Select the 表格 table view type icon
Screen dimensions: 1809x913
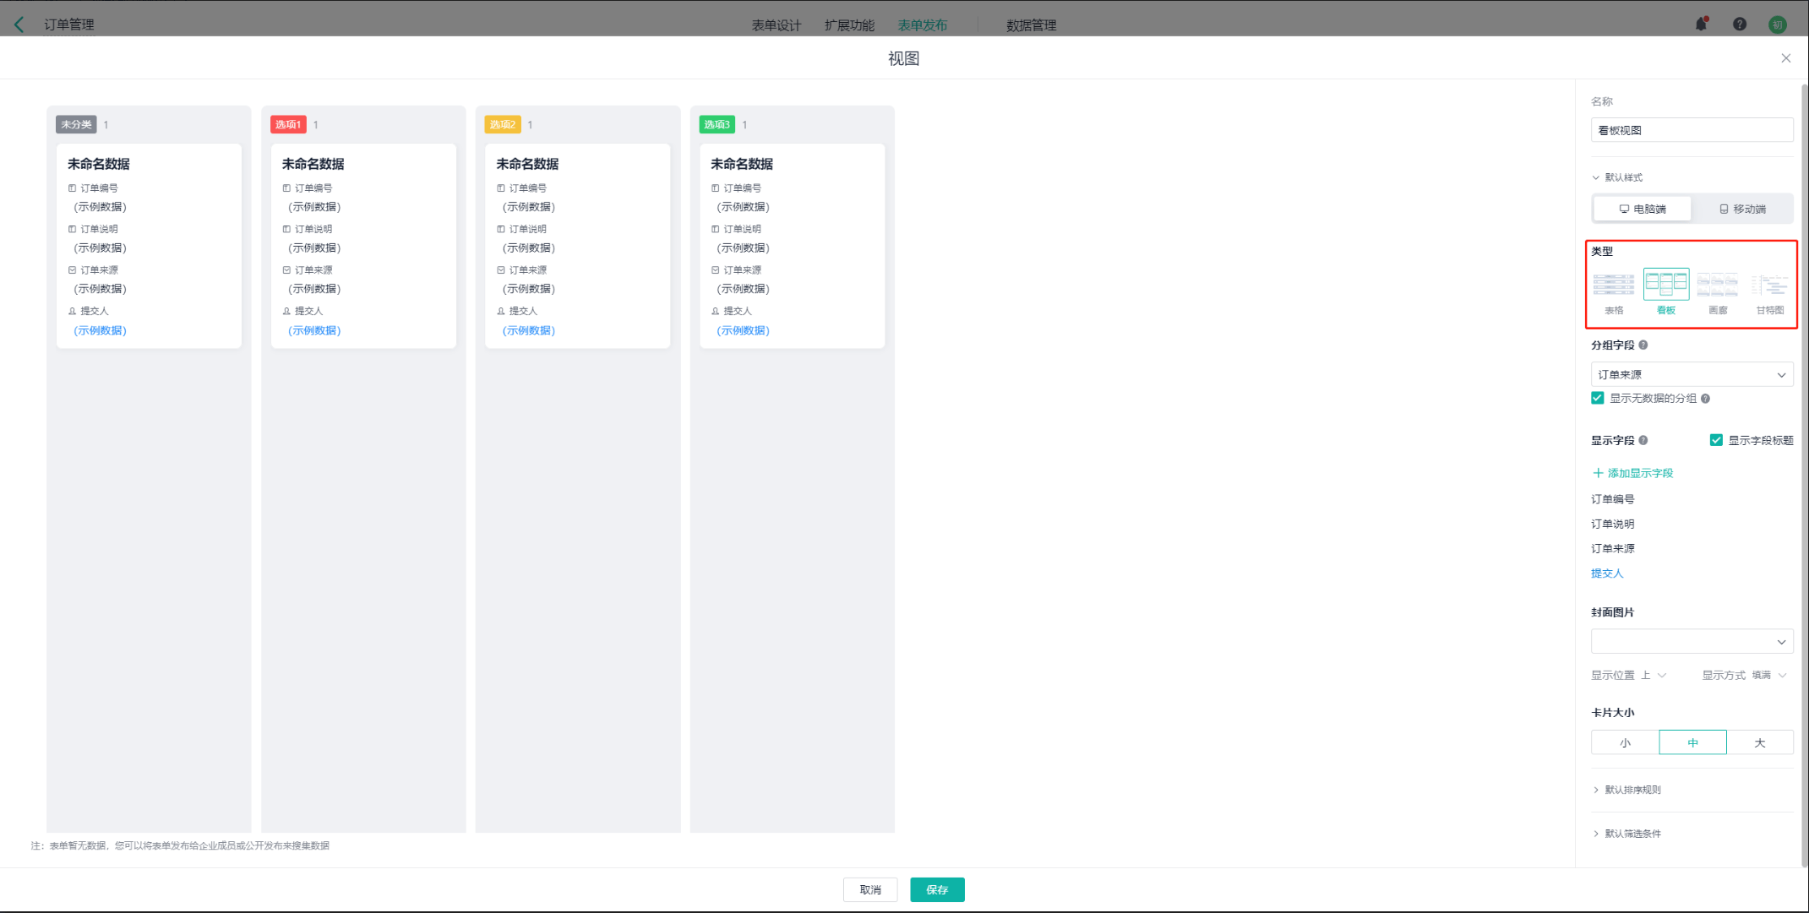tap(1613, 285)
